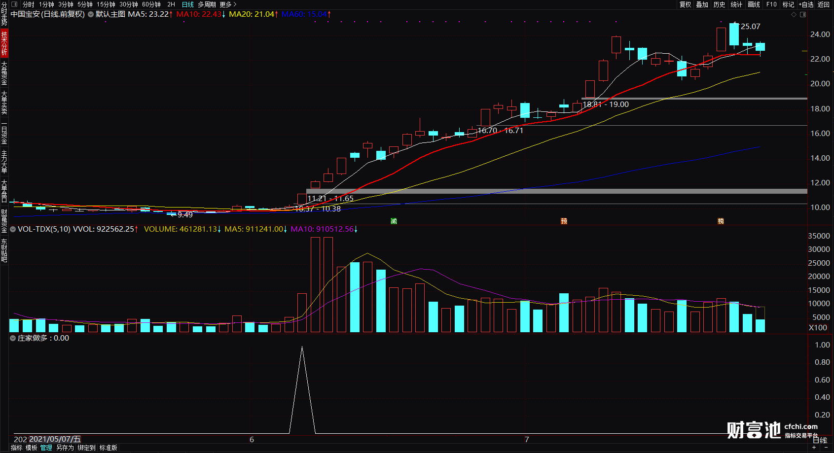Expand the 更多 periods menu
Viewport: 834px width, 453px height.
pos(228,4)
